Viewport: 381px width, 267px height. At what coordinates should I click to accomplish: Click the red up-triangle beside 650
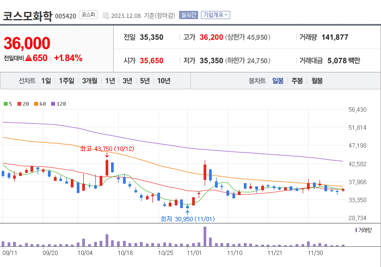point(28,58)
